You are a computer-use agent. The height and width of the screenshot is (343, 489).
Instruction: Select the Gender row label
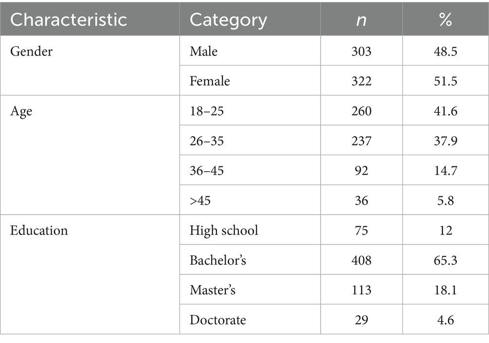coord(31,51)
